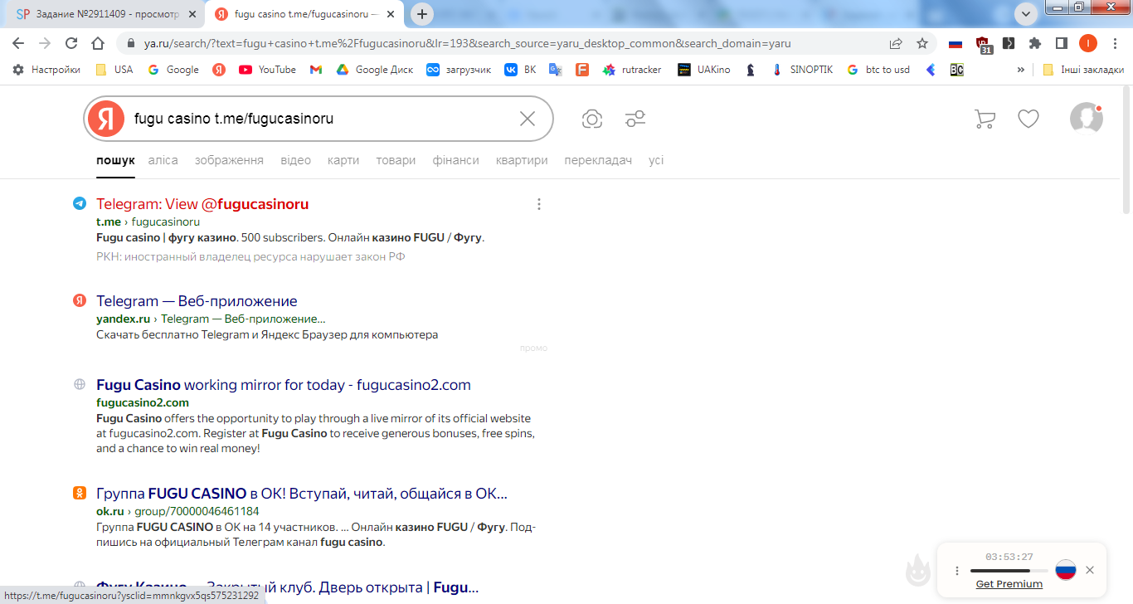Screen dimensions: 1133x604
Task: Open the Chrome profile button
Action: click(x=1088, y=43)
